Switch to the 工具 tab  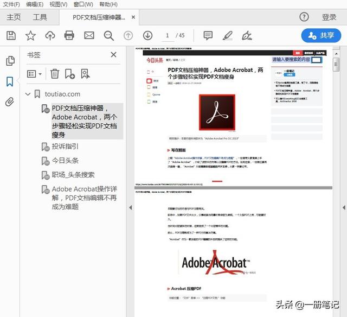[40, 17]
